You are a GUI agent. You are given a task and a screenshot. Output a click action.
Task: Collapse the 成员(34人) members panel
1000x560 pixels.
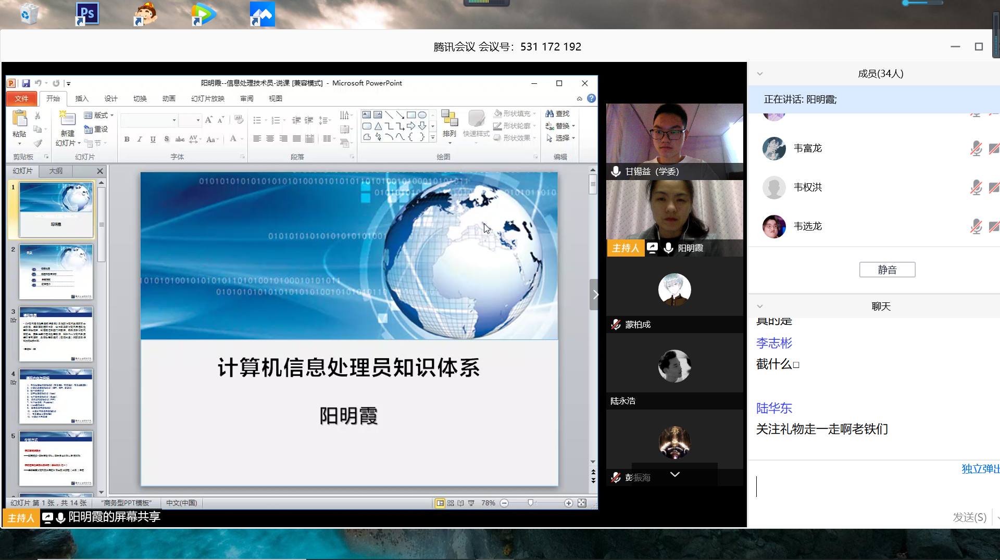click(x=760, y=74)
